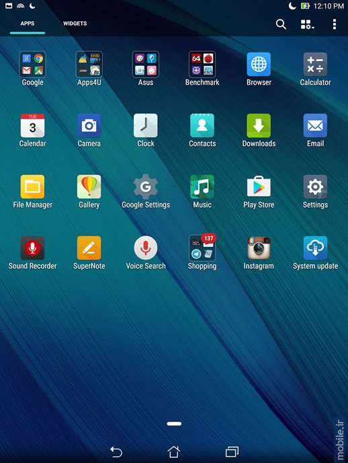Open the app grid view options dropdown

(307, 24)
